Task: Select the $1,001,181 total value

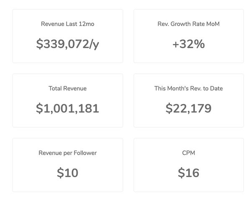Action: [67, 109]
